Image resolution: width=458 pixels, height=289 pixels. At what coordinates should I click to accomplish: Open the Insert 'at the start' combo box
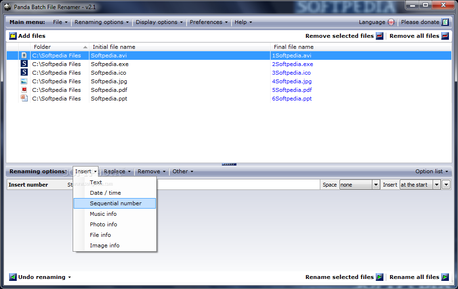click(420, 185)
